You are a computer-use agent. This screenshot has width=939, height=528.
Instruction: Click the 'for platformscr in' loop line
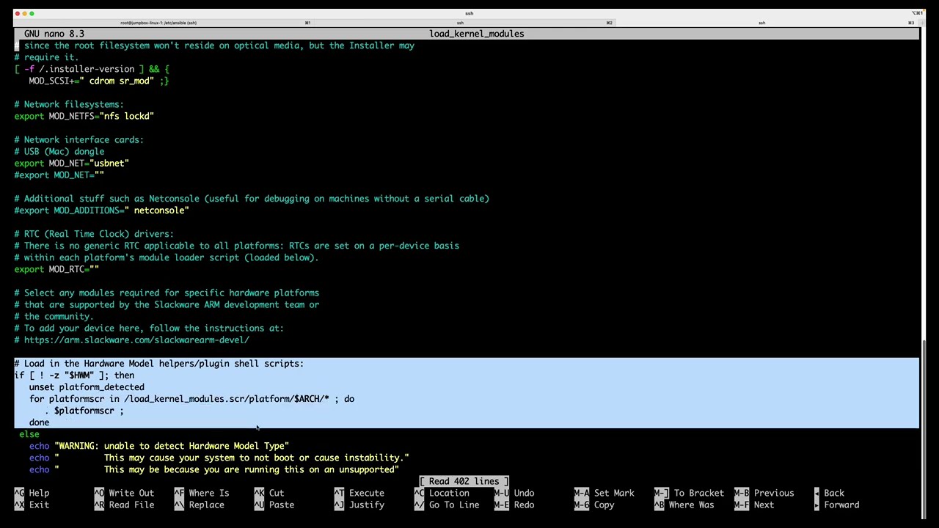click(x=191, y=399)
